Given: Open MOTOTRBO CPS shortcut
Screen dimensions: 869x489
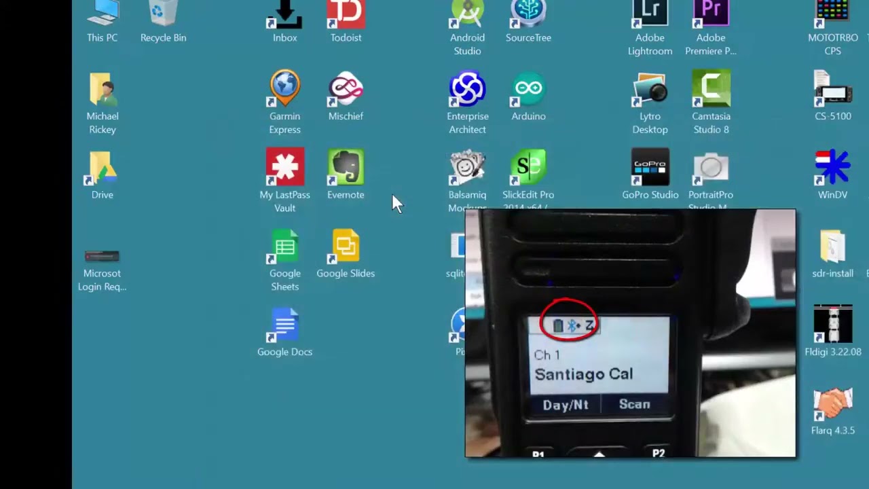Looking at the screenshot, I should click(x=832, y=29).
